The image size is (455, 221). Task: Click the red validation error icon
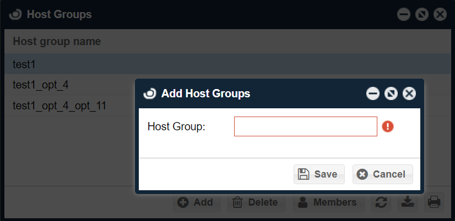click(388, 126)
